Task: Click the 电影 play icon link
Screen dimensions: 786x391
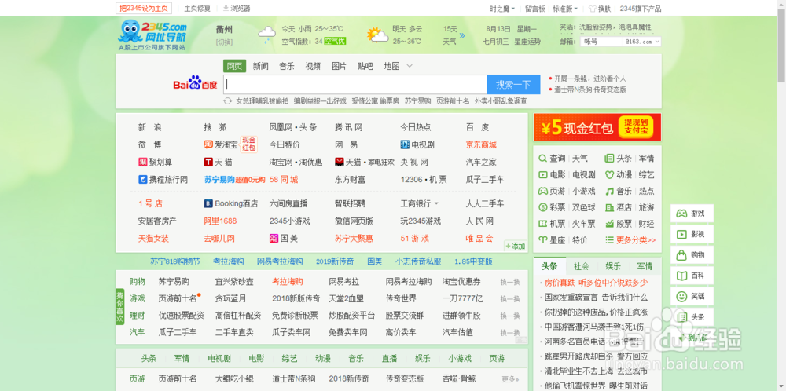Action: (x=552, y=175)
